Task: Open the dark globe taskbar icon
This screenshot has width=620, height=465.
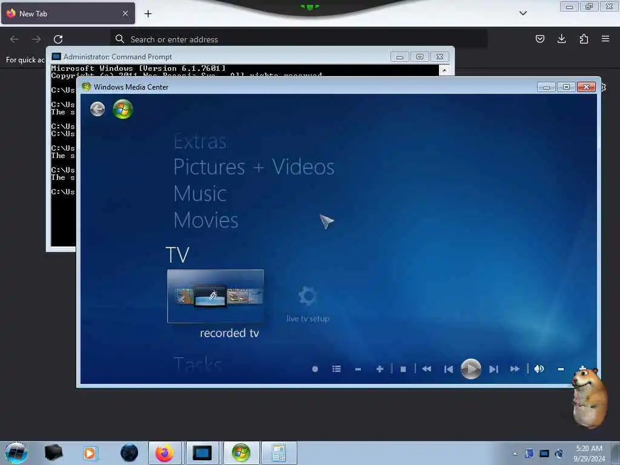Action: [130, 453]
